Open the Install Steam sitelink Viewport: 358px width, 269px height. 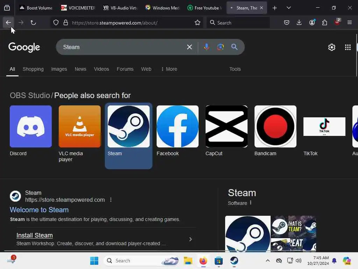click(35, 235)
